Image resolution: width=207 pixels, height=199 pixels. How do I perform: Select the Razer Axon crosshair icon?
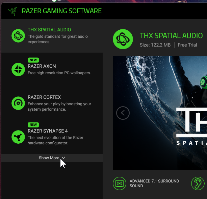18,69
